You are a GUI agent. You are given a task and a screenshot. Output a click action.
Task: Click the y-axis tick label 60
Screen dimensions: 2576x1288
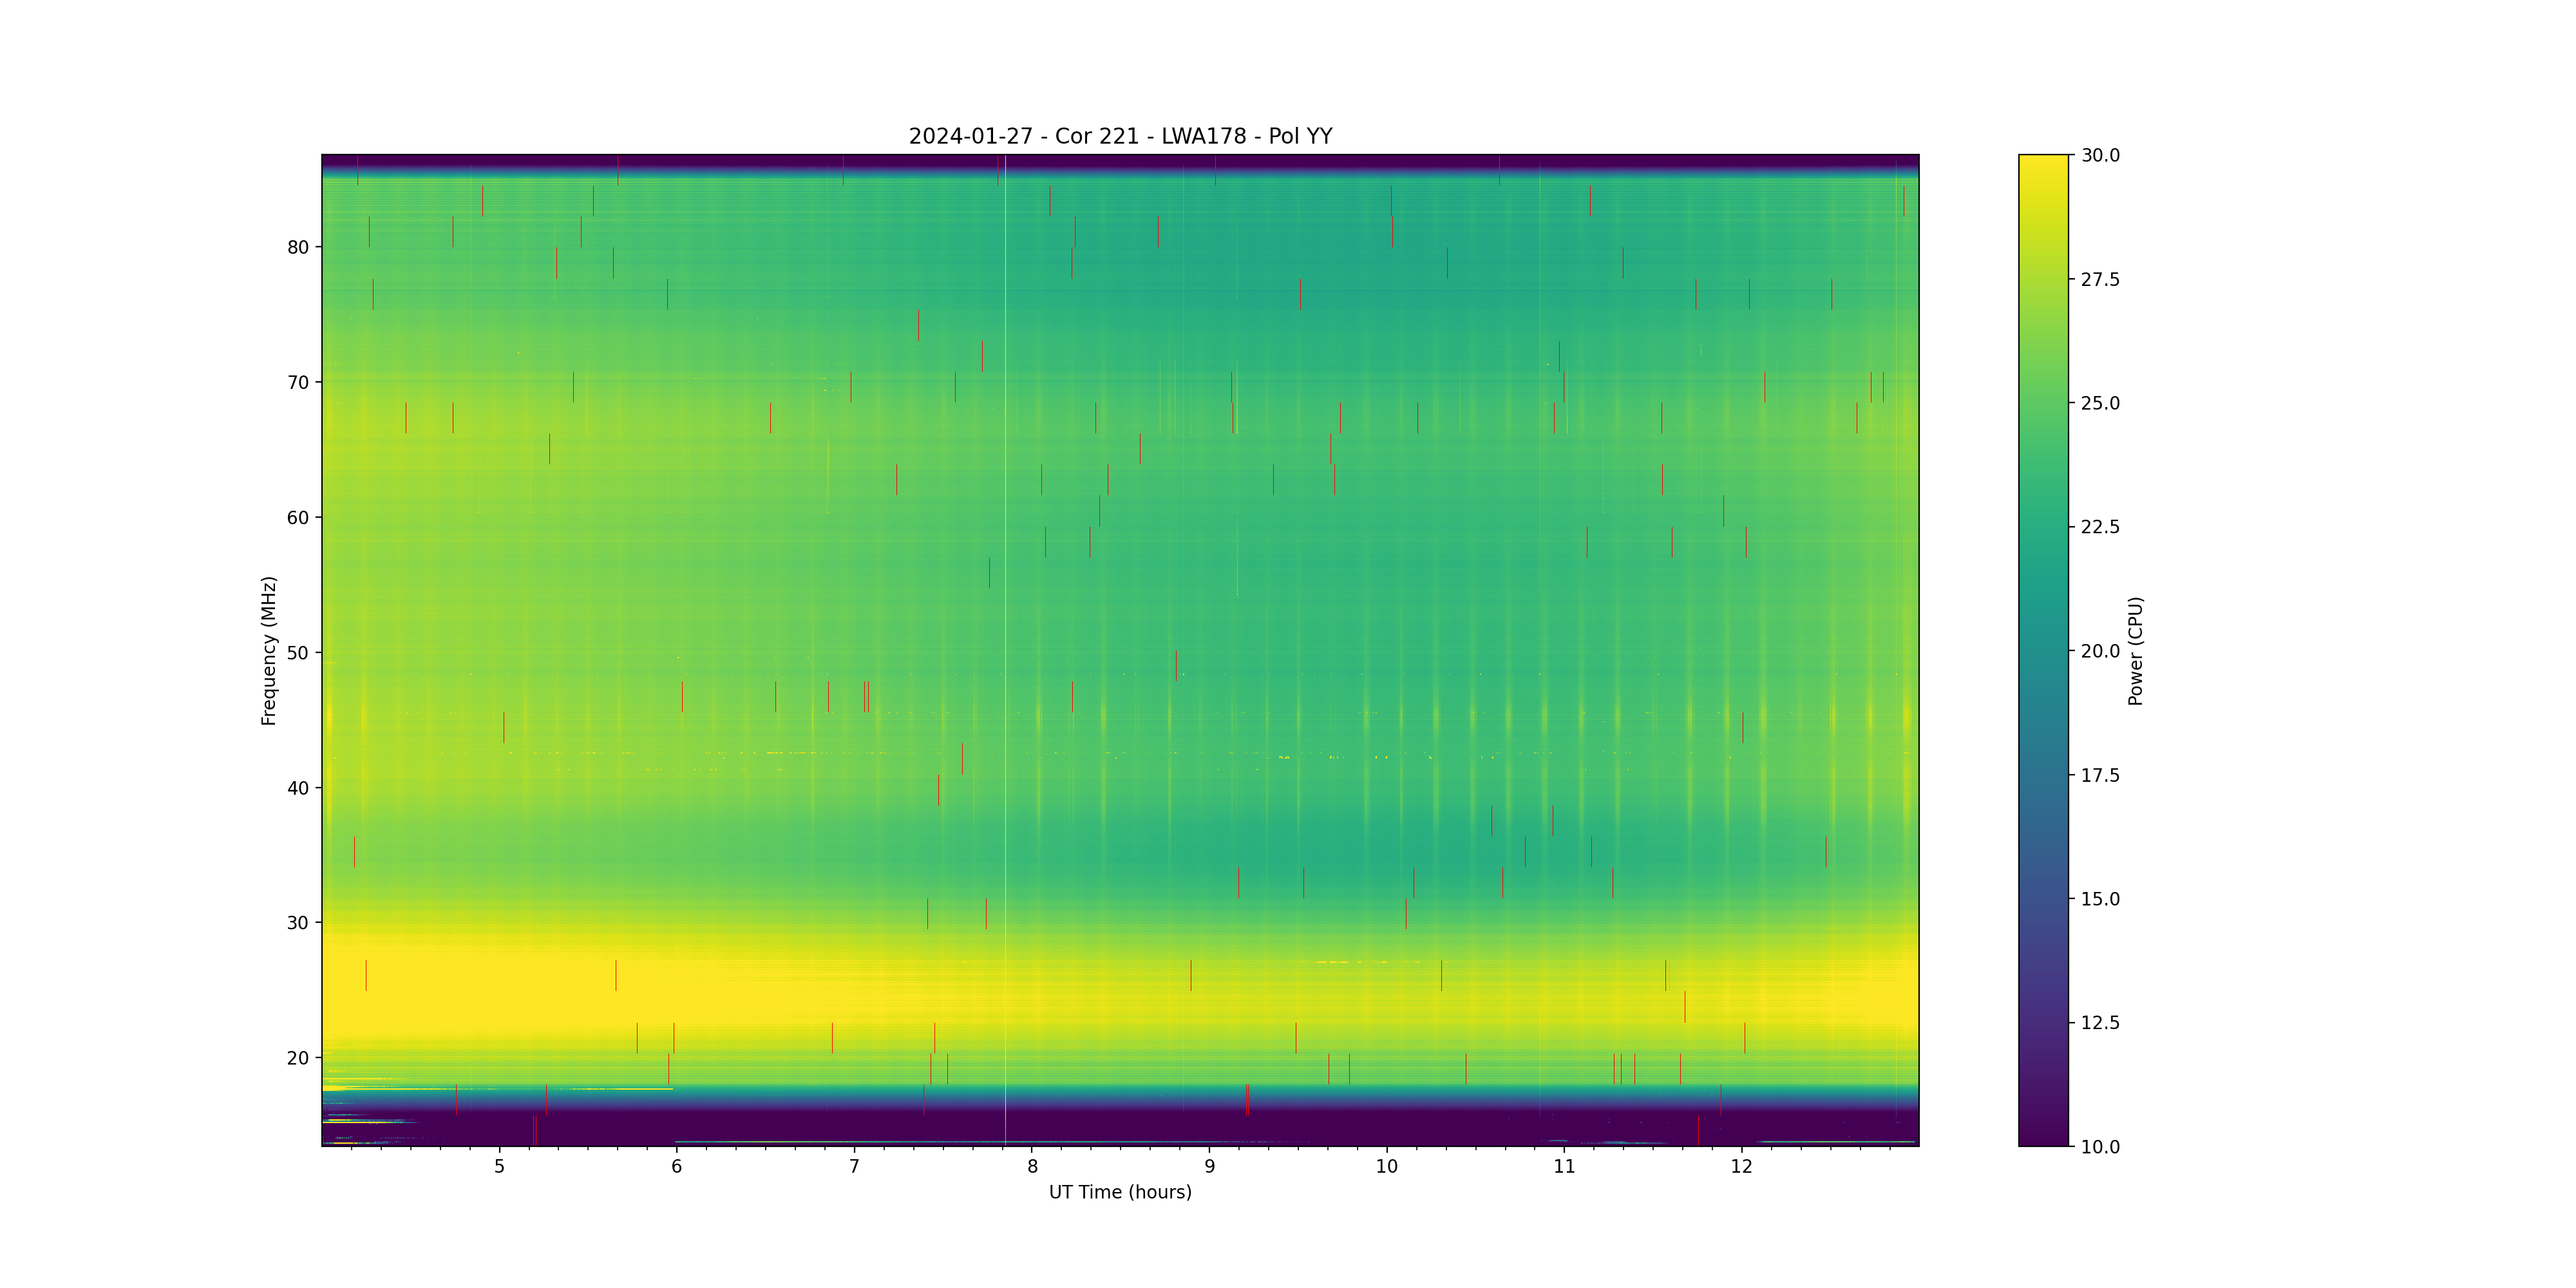tap(298, 518)
